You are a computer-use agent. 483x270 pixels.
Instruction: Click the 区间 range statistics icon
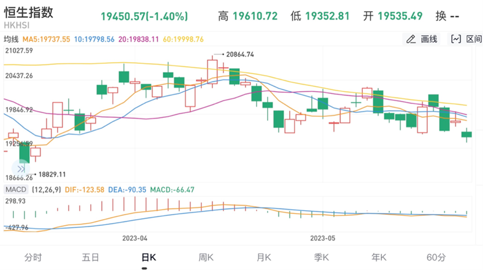tap(456, 39)
